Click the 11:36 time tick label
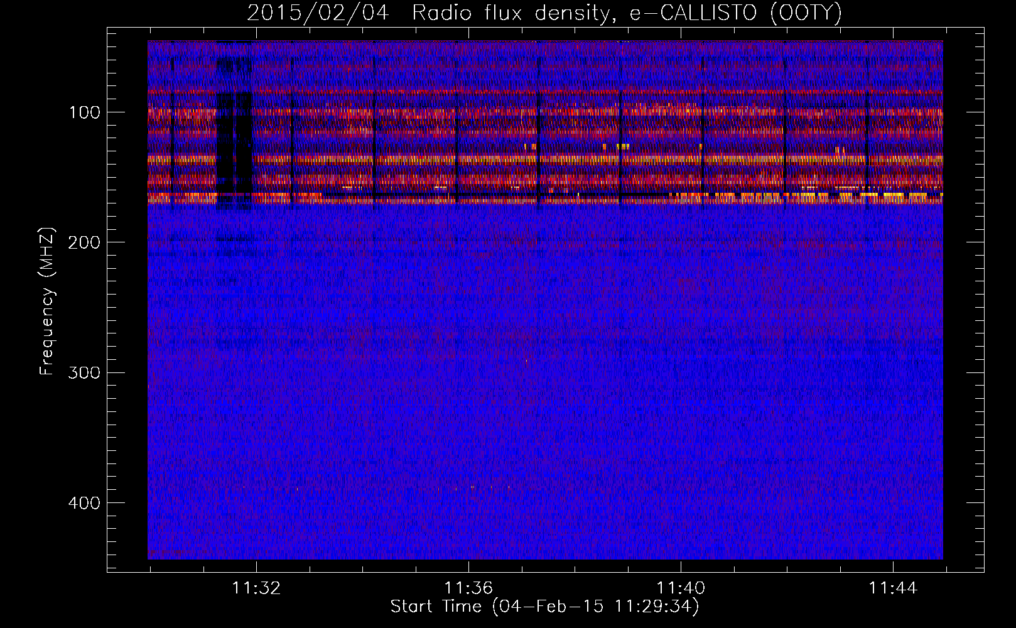 point(468,588)
